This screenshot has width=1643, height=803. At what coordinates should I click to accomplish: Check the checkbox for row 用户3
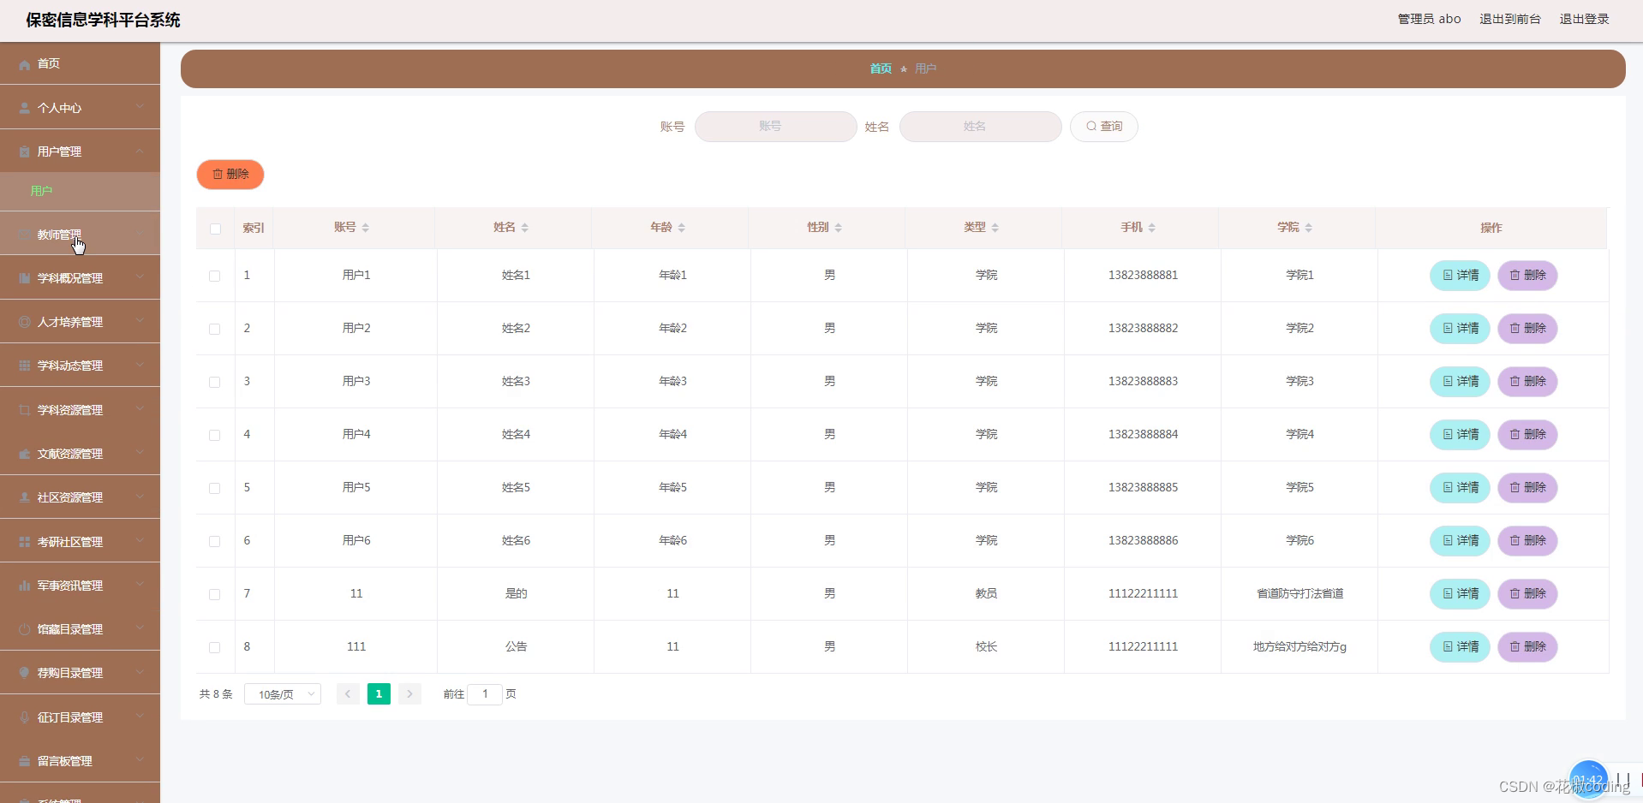click(215, 382)
